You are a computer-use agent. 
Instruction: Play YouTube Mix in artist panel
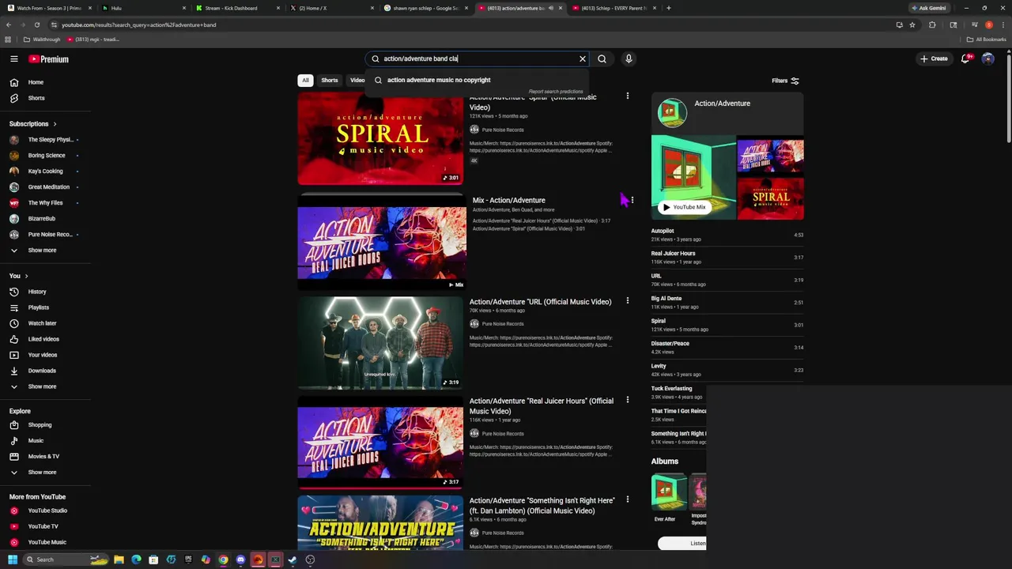coord(684,207)
